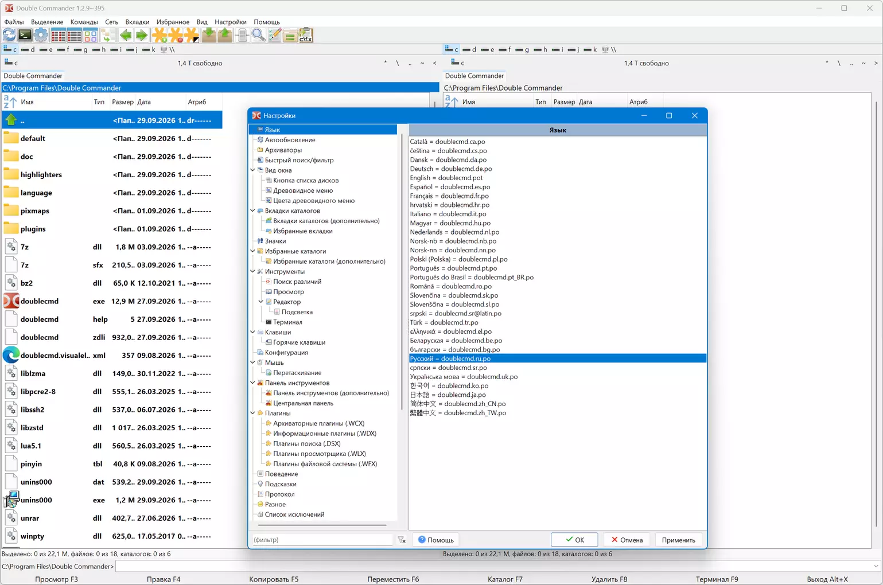Click the Помощь button in Settings
This screenshot has width=883, height=585.
pos(435,540)
